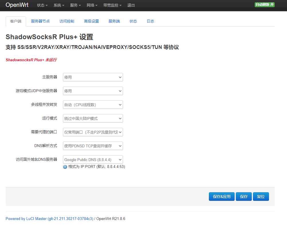Click the 保存 button
287x228 pixels.
pos(244,197)
